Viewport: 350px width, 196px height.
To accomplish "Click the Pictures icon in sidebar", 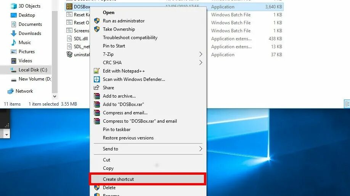I will coord(14,52).
